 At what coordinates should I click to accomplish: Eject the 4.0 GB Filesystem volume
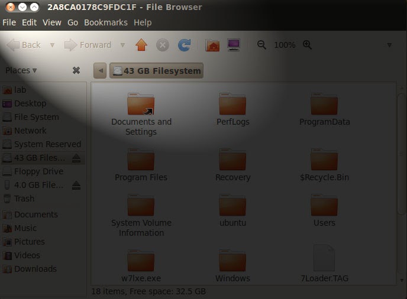pos(76,185)
